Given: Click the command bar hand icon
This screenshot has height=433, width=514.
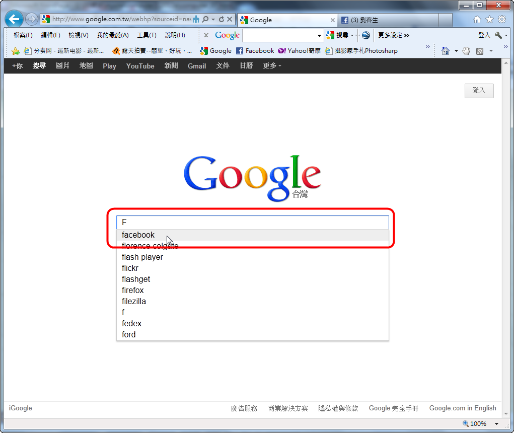Looking at the screenshot, I should [x=466, y=51].
